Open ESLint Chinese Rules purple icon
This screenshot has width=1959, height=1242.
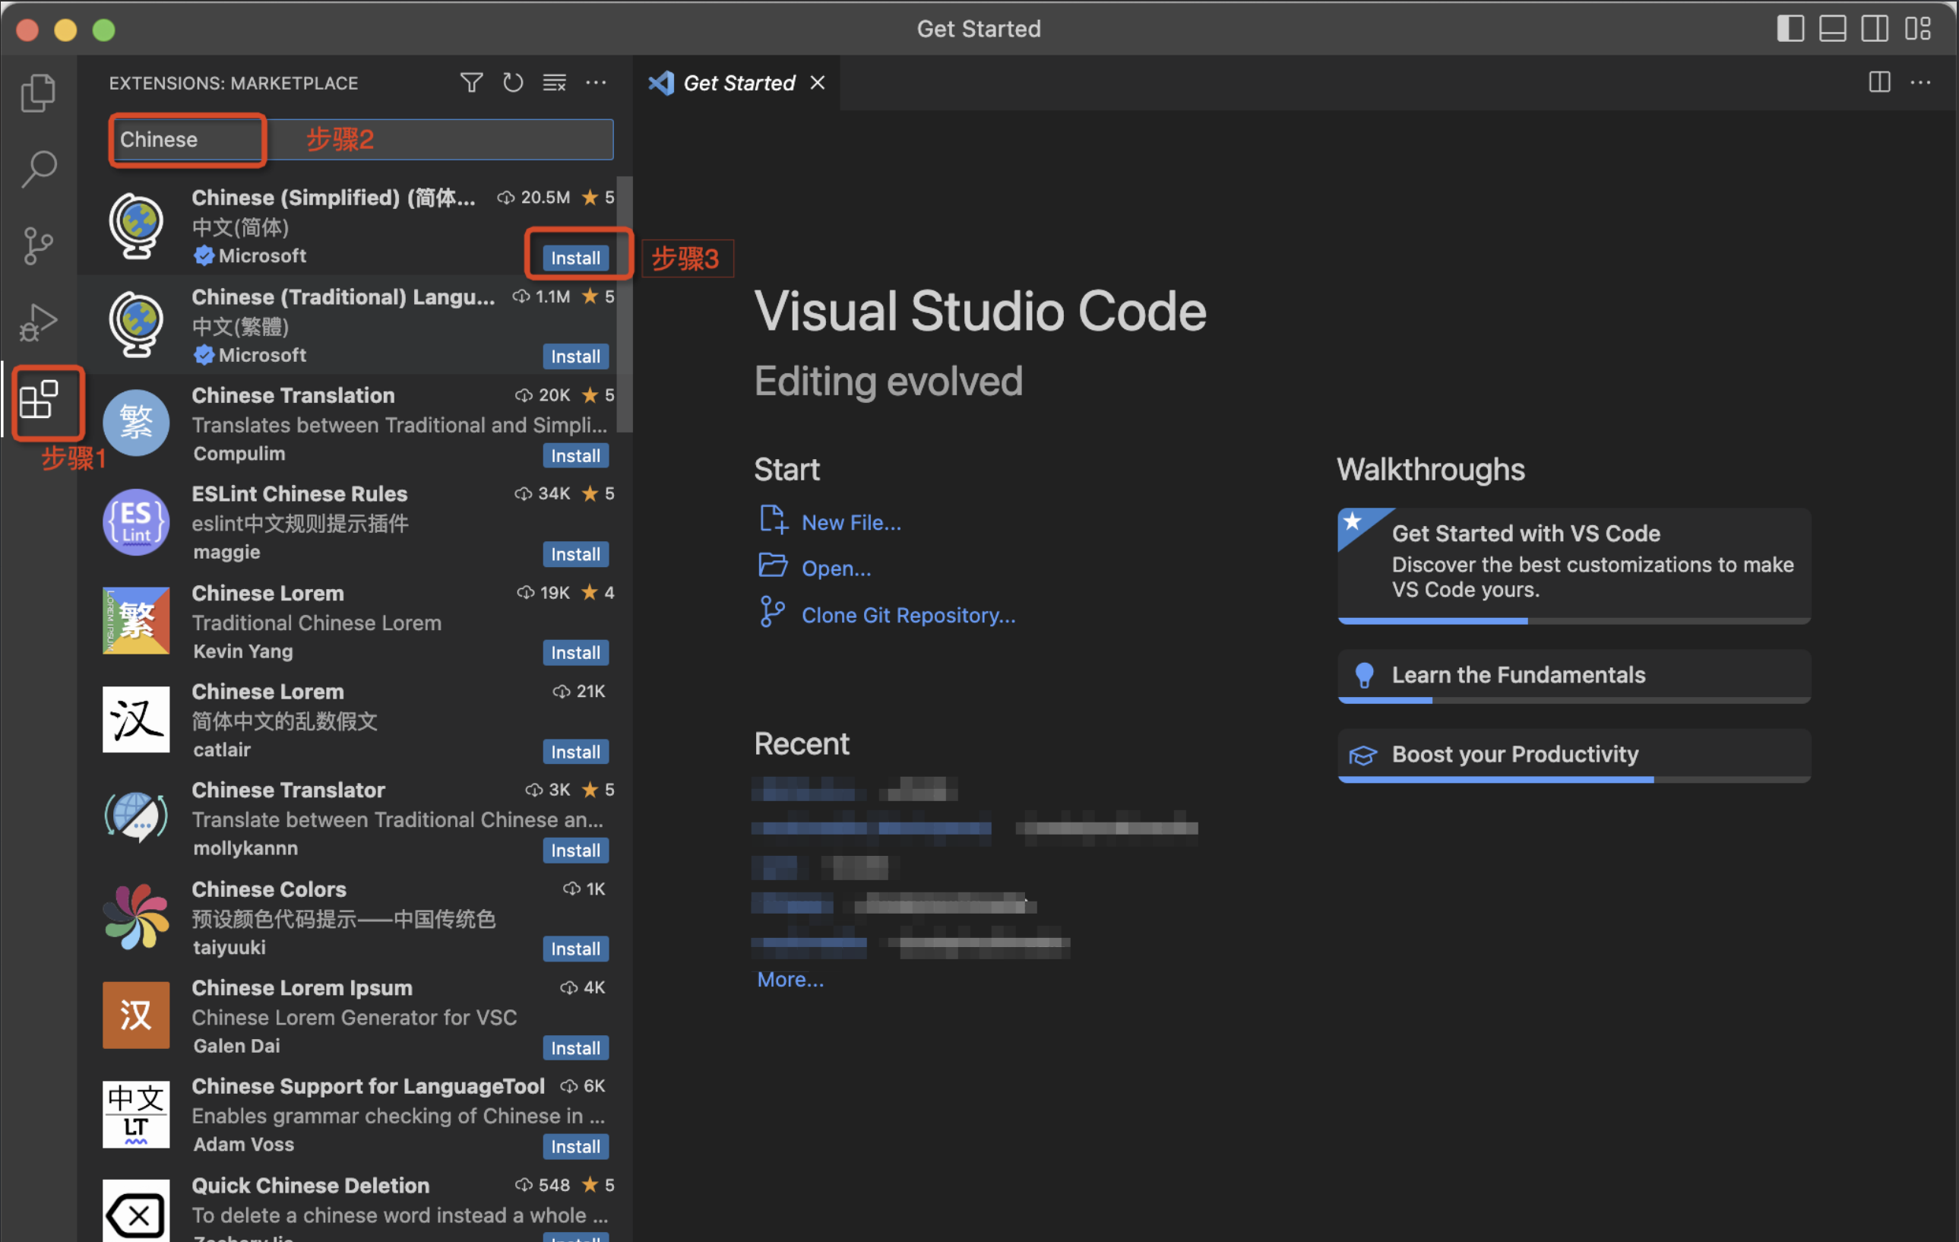[x=136, y=521]
